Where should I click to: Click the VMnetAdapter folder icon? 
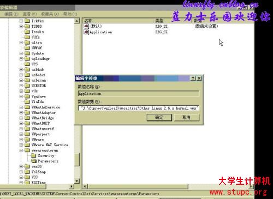27,112
